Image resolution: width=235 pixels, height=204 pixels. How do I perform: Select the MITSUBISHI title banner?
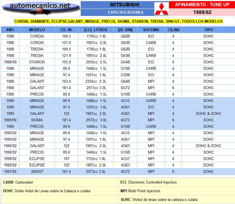[x=125, y=5]
